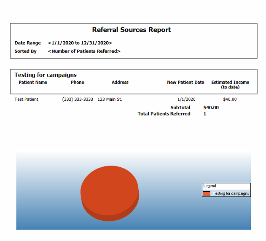Select the Date Range label
The height and width of the screenshot is (241, 266).
coord(28,43)
